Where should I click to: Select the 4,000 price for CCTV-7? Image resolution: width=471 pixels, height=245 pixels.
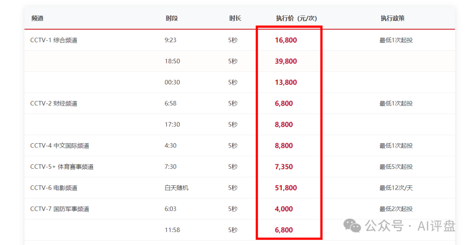click(284, 209)
